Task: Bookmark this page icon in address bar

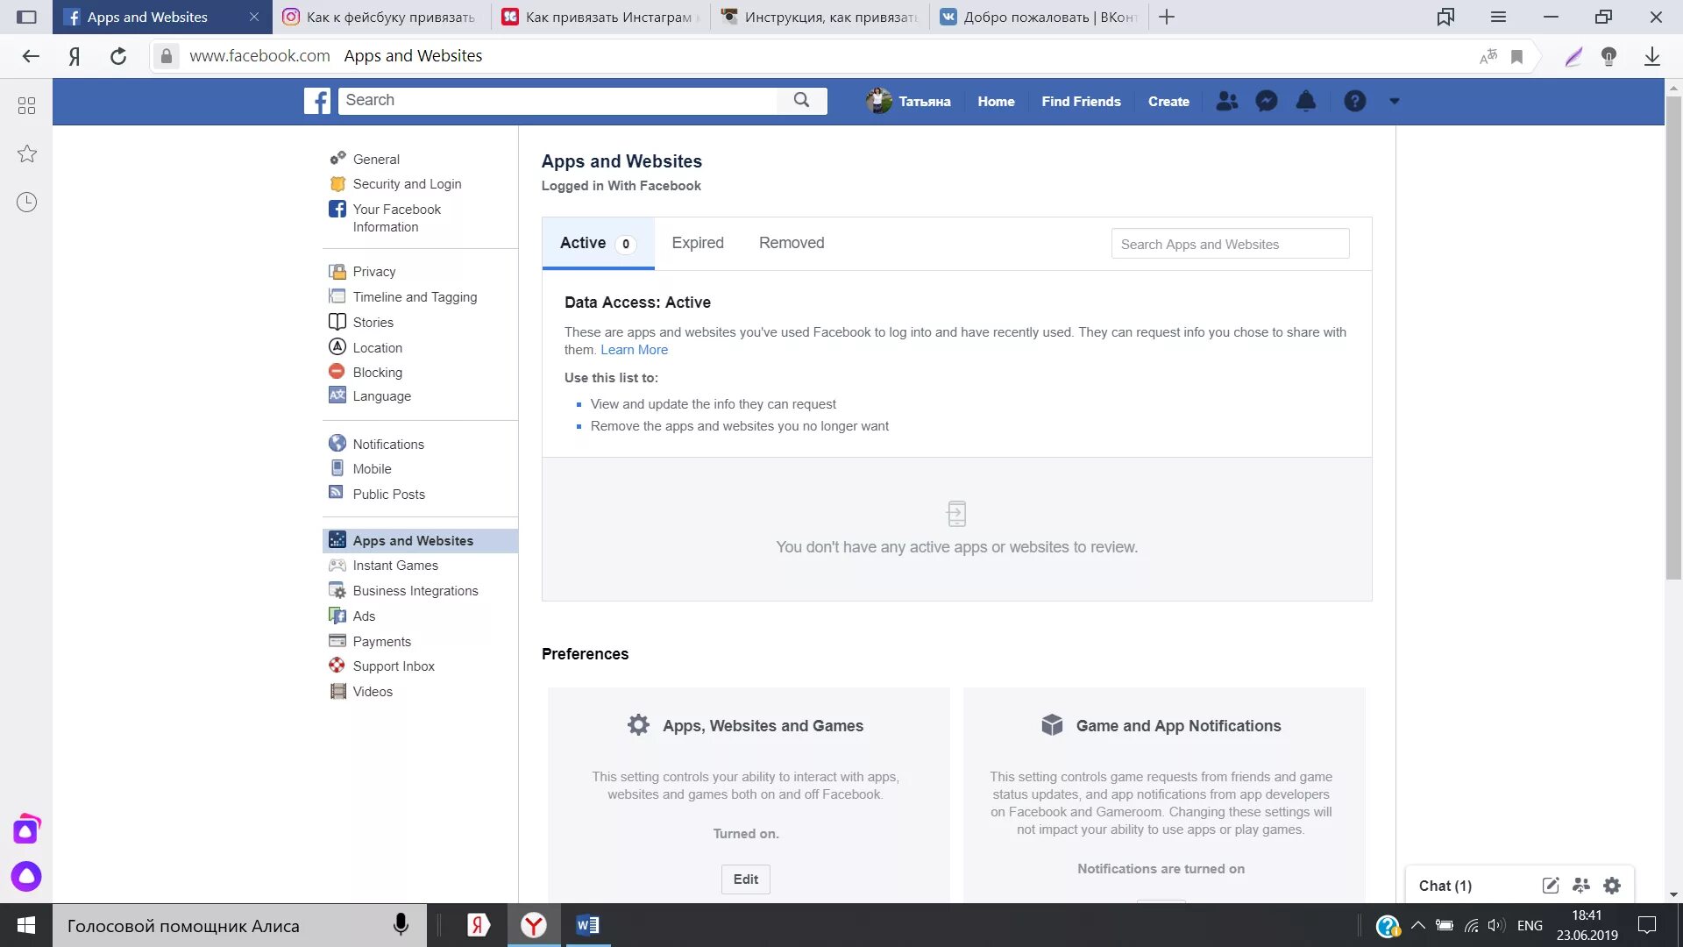Action: (x=1516, y=56)
